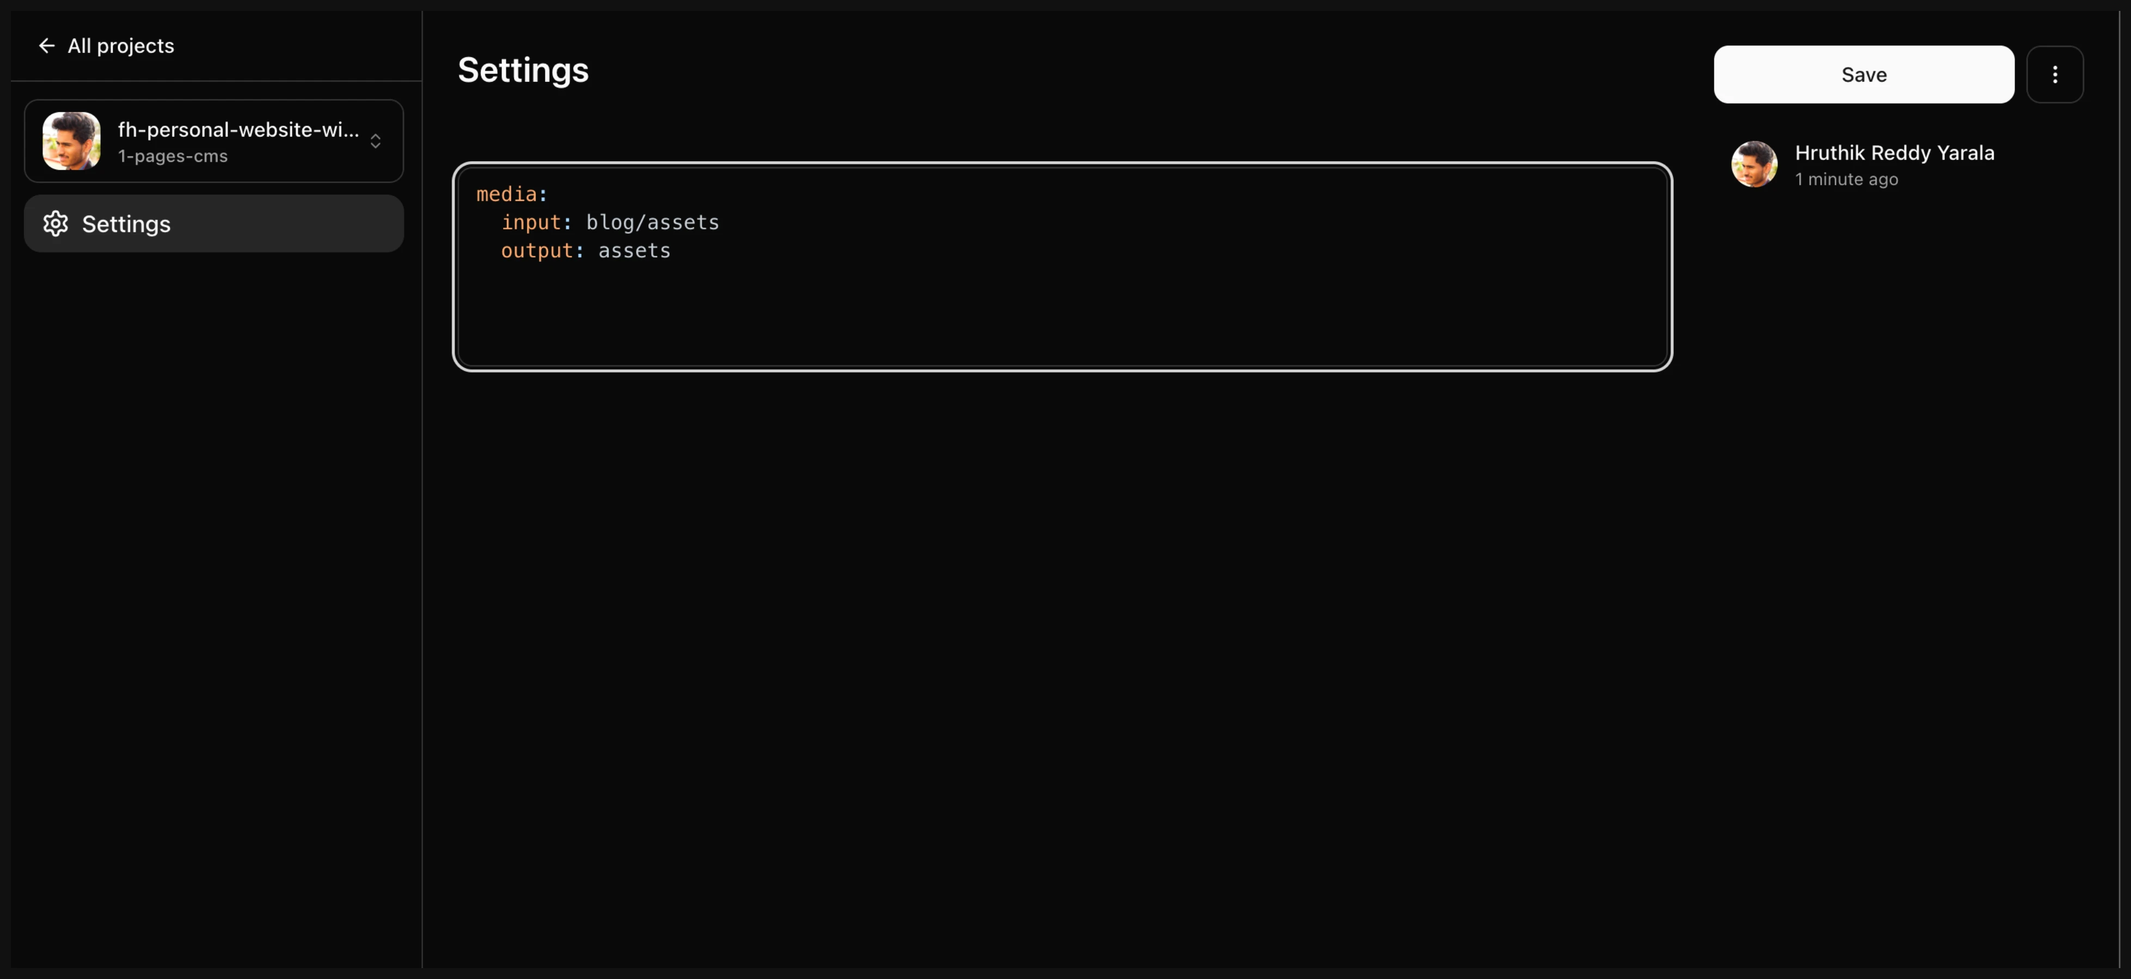
Task: Click the project avatar in sidebar
Action: click(x=72, y=142)
